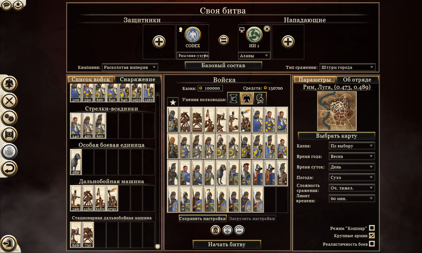The width and height of the screenshot is (422, 253).
Task: Enable the Реалистичность боев checkbox
Action: click(x=372, y=244)
